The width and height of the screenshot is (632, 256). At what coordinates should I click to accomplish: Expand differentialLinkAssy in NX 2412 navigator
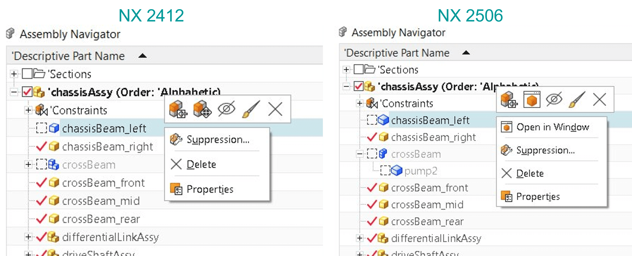(x=28, y=237)
